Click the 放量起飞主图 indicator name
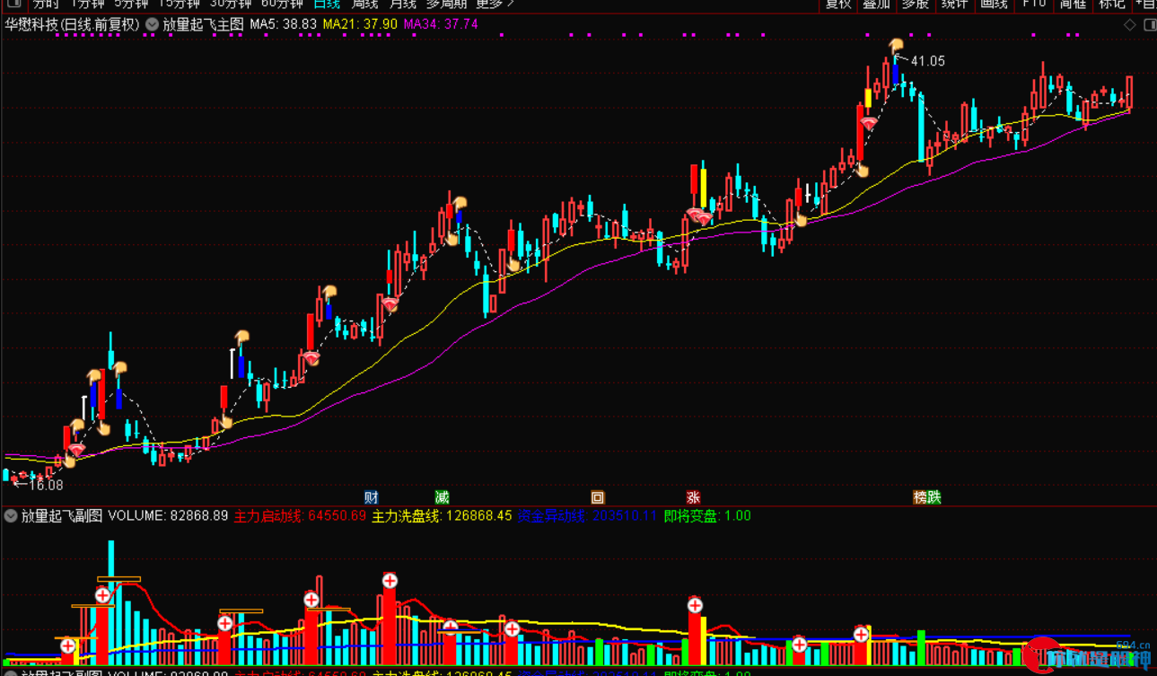1157x676 pixels. pyautogui.click(x=203, y=25)
